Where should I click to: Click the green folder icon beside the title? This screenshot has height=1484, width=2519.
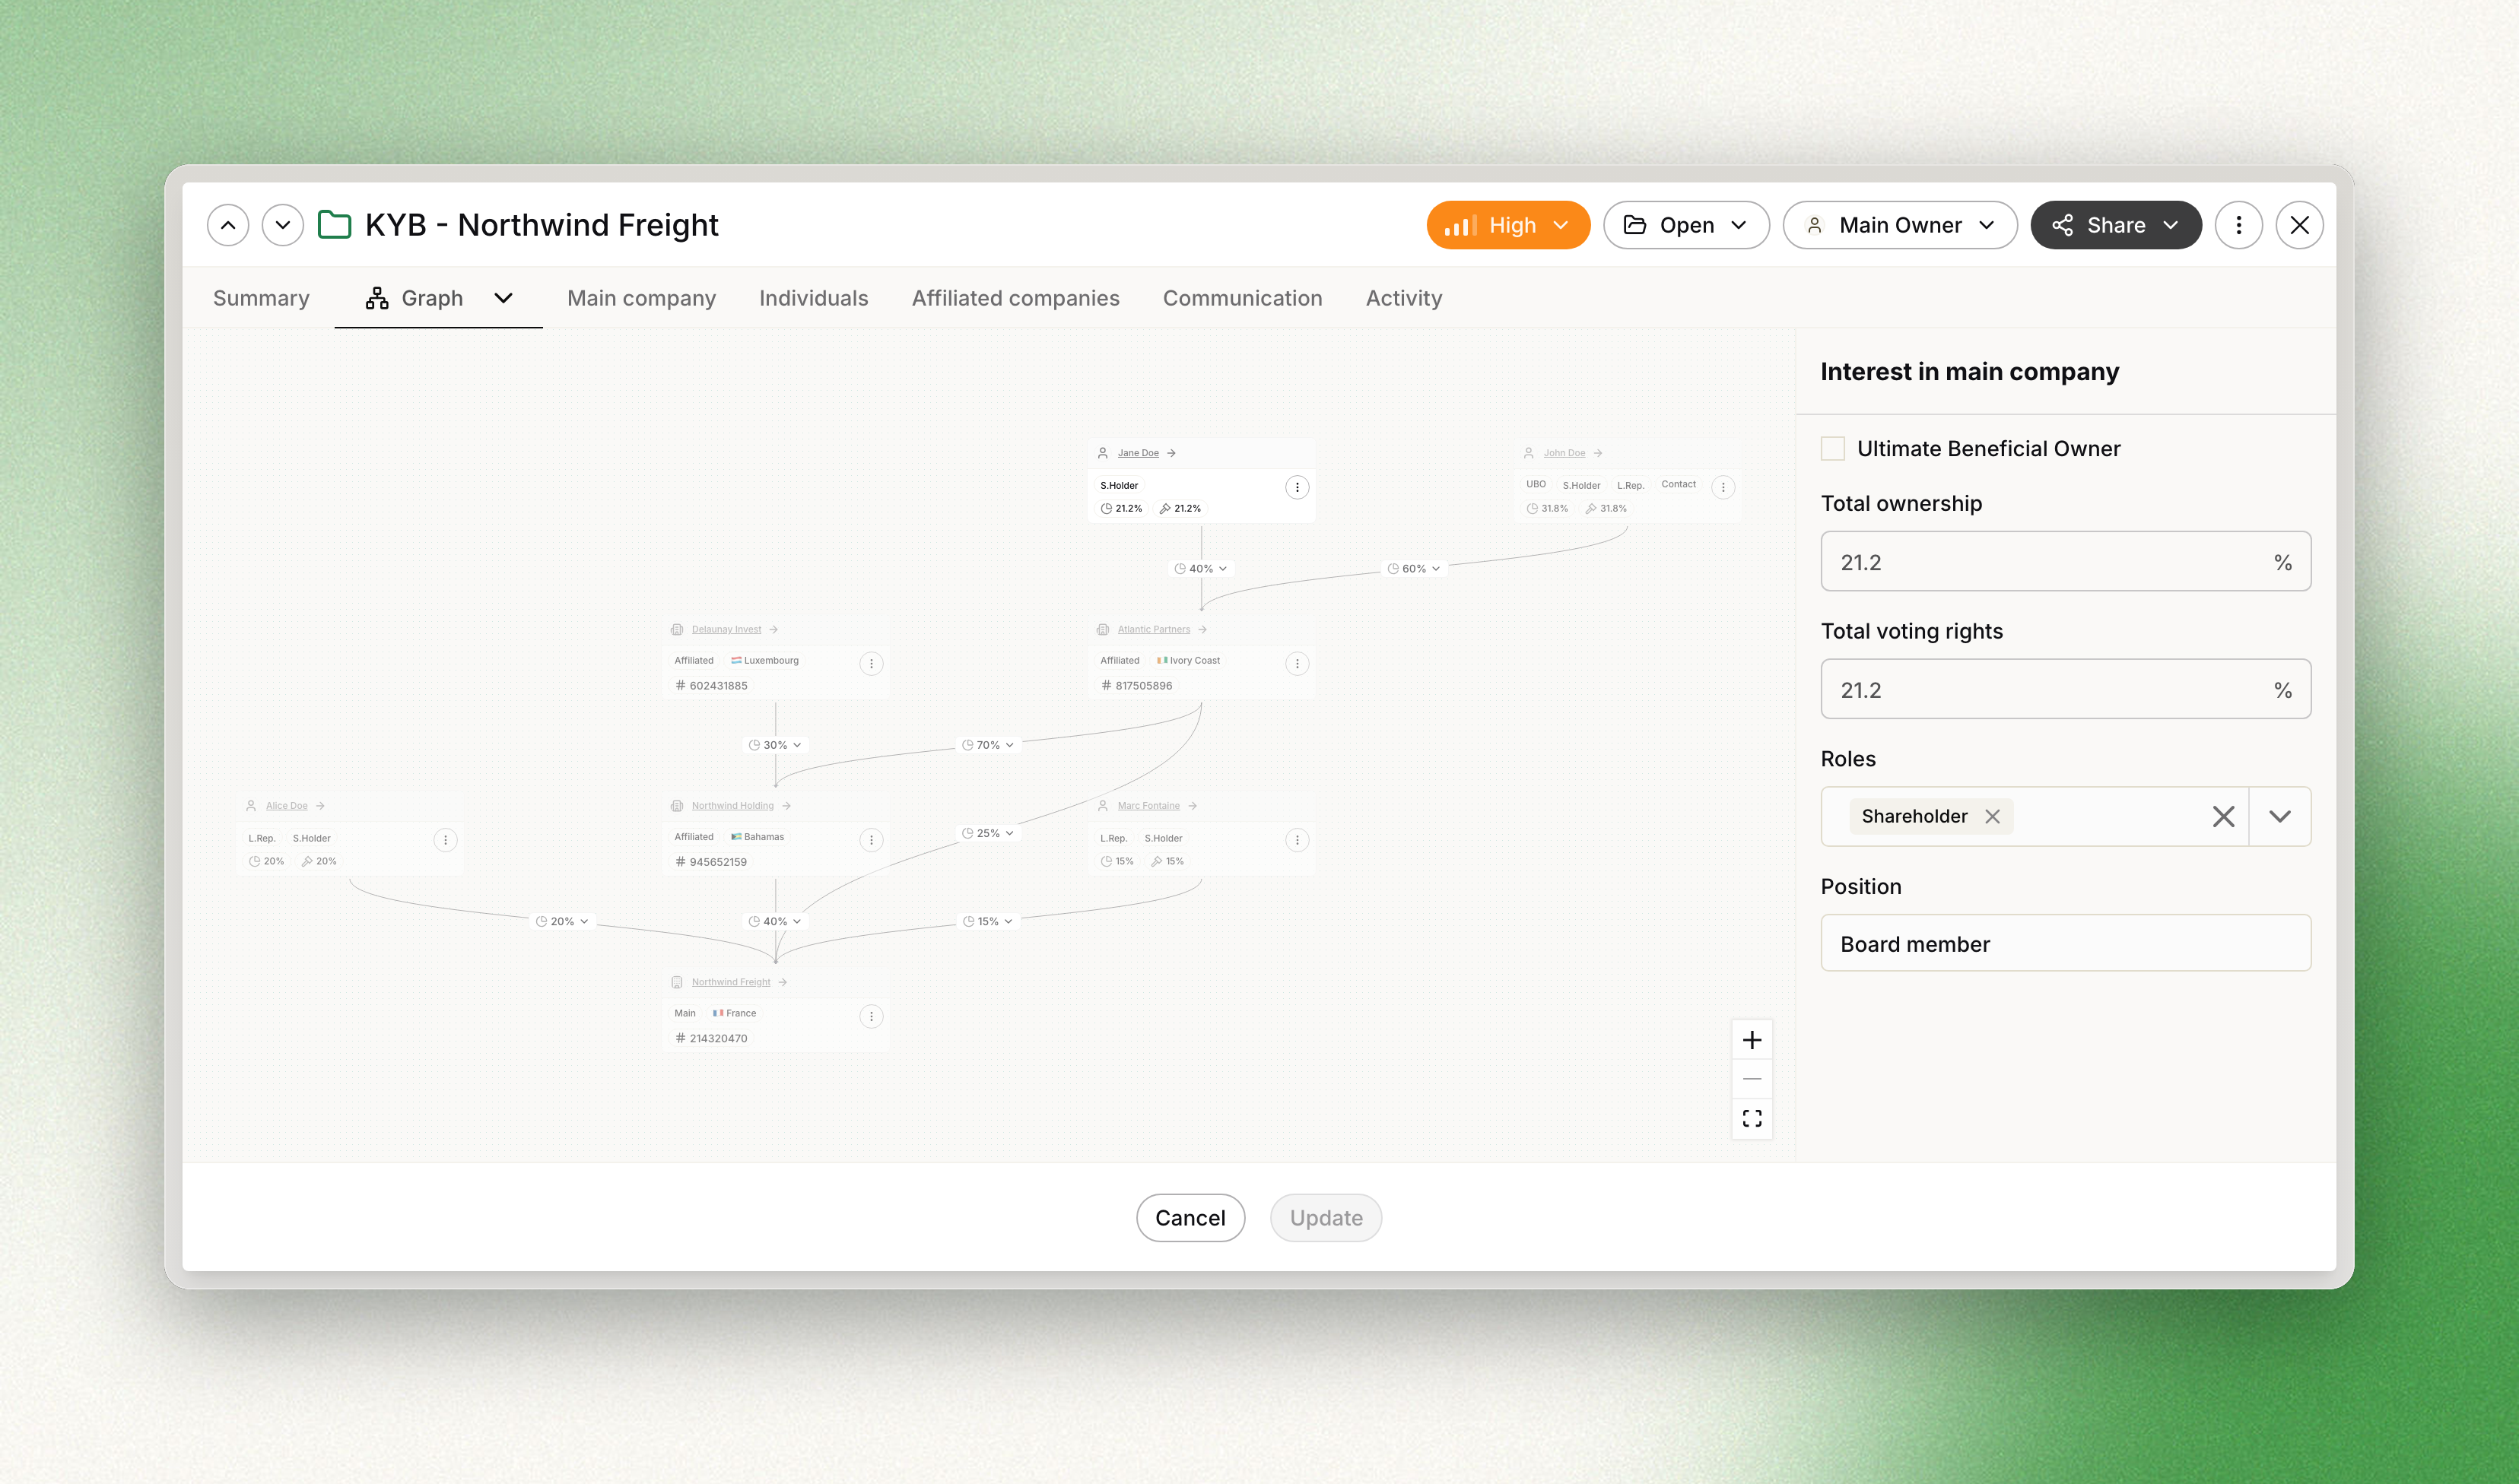point(334,225)
